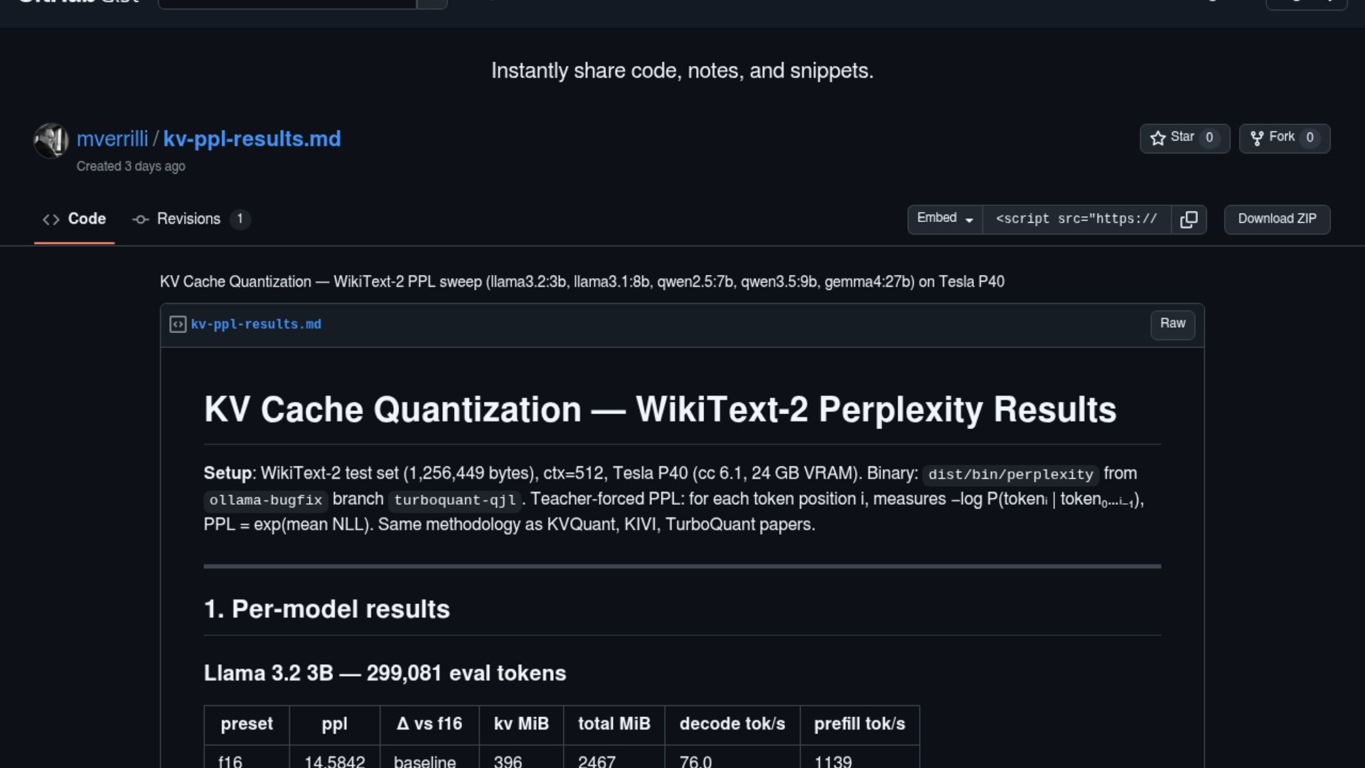Click the caret arrow beside Embed

969,220
